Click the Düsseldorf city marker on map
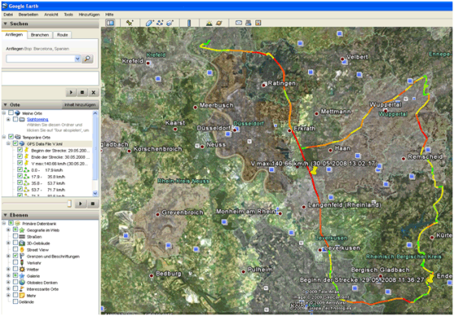This screenshot has width=454, height=316. point(235,130)
